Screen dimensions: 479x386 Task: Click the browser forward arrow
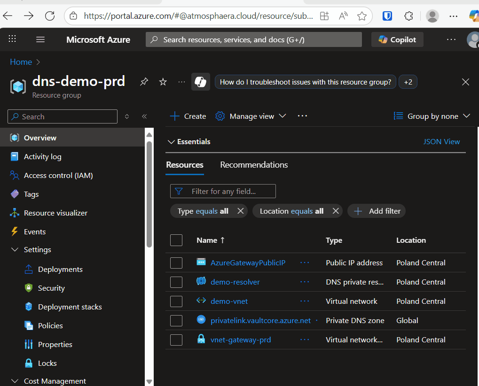pos(29,15)
